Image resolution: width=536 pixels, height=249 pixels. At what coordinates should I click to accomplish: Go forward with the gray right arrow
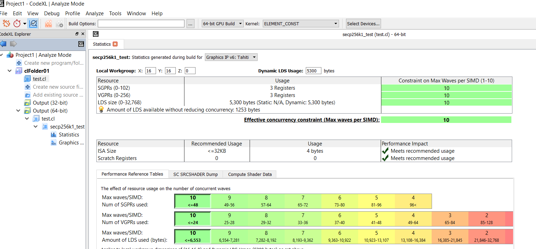coord(13,44)
